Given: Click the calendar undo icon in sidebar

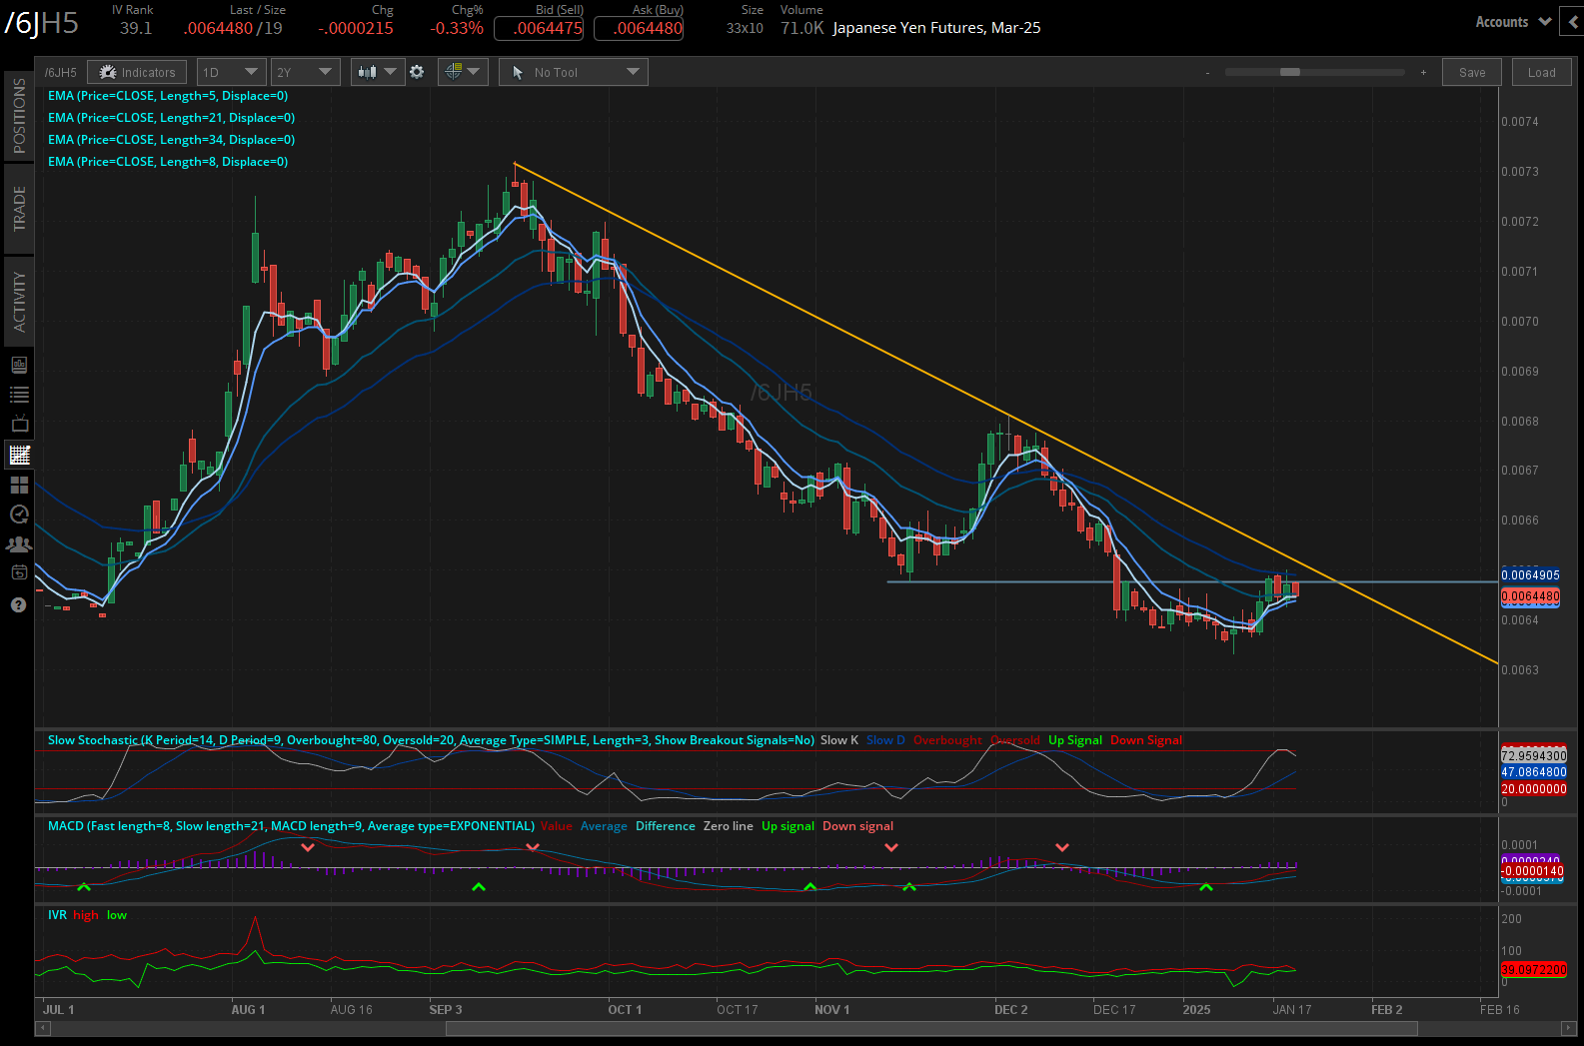Looking at the screenshot, I should pos(19,573).
